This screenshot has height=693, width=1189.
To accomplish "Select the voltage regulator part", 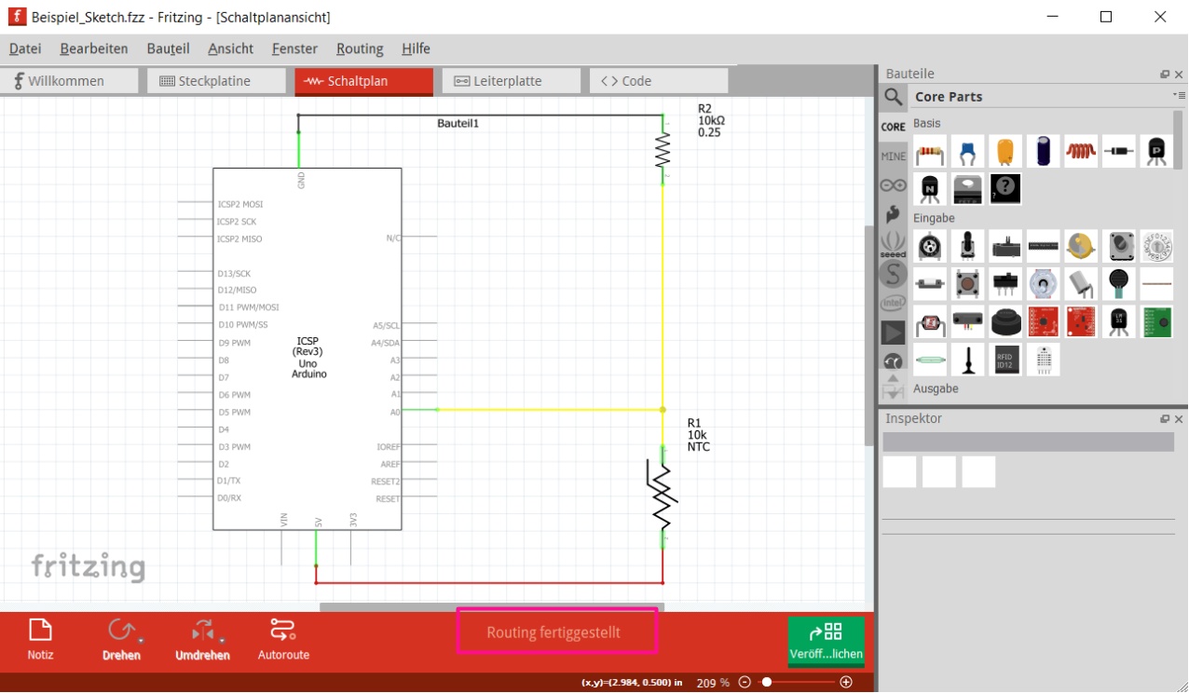I will click(x=968, y=189).
